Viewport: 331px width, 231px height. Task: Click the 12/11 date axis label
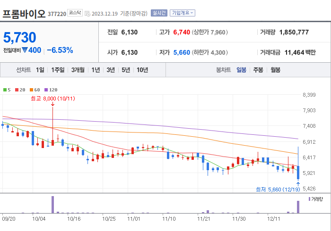pos(274,219)
